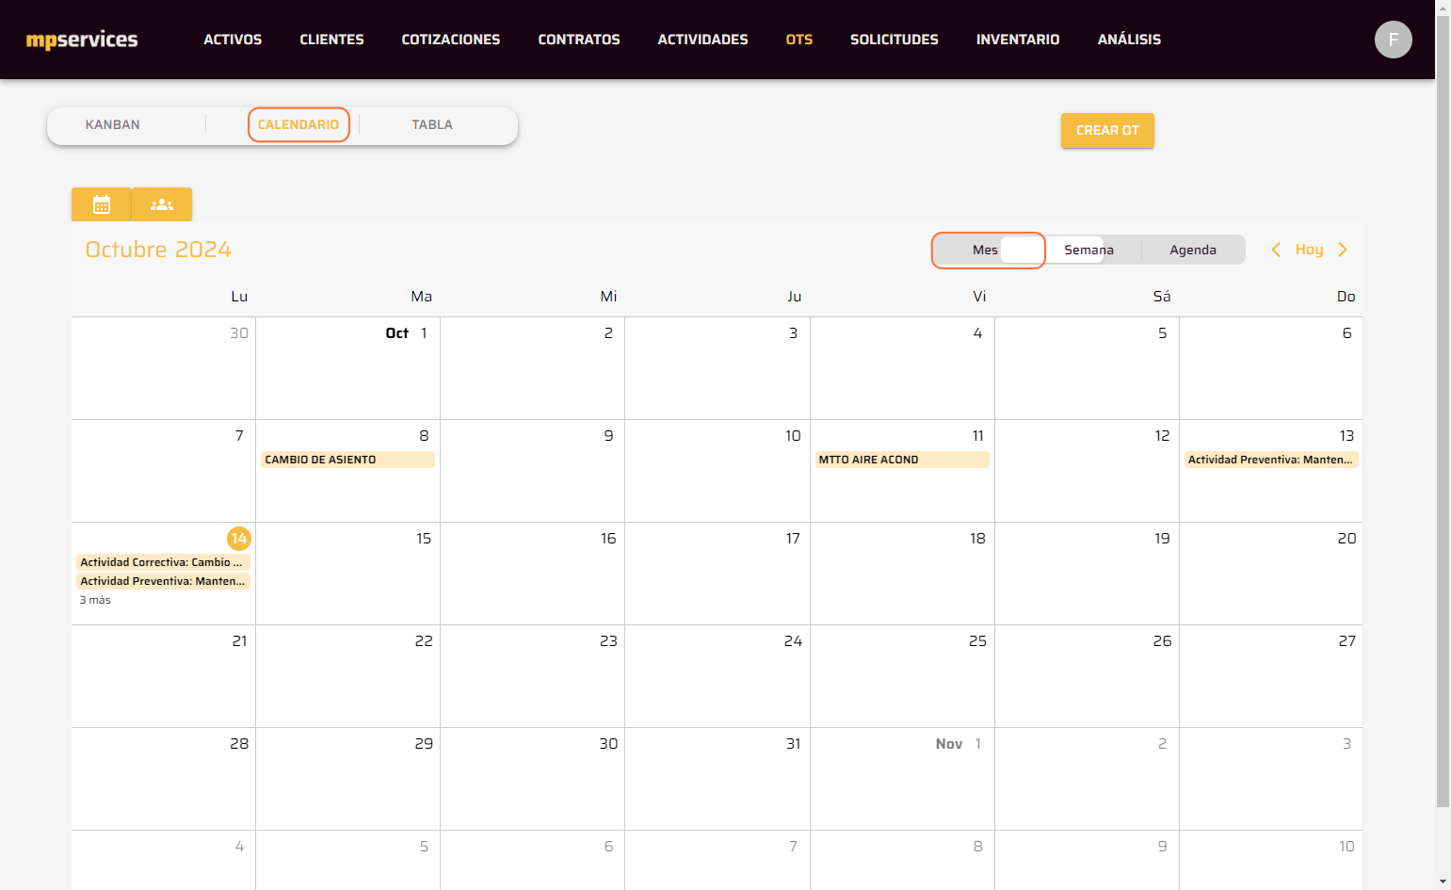Select day 8 date number
Image resolution: width=1451 pixels, height=890 pixels.
pos(424,436)
